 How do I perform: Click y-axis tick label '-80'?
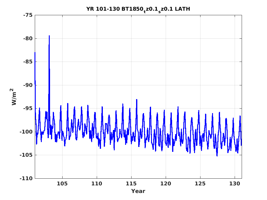[x=28, y=38]
